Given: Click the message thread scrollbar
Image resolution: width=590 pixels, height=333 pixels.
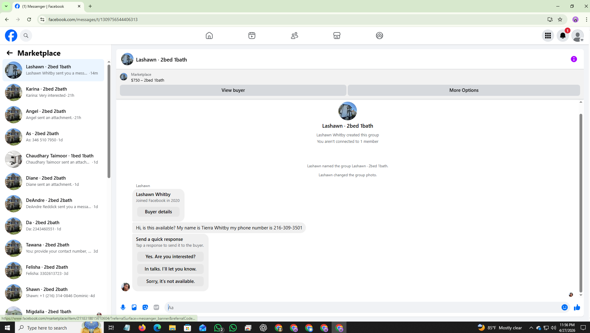Looking at the screenshot, I should (581, 203).
